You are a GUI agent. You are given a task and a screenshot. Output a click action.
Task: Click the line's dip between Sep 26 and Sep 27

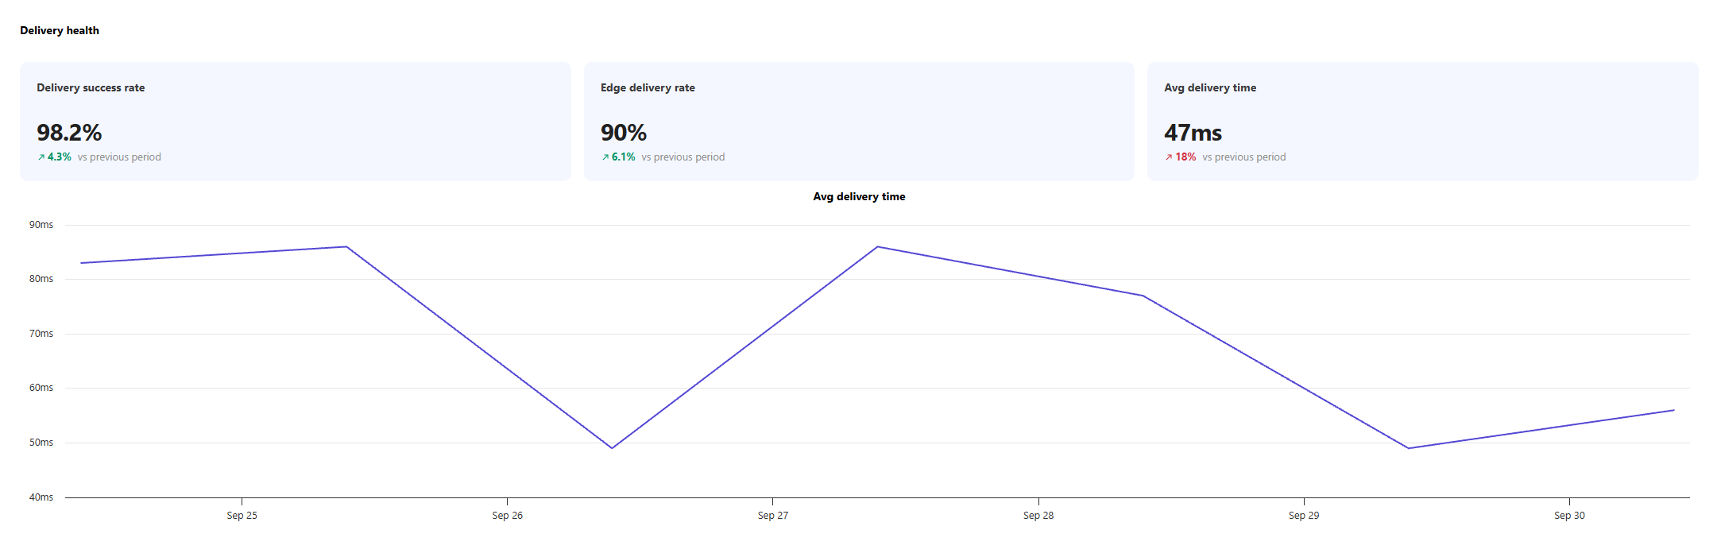[612, 448]
